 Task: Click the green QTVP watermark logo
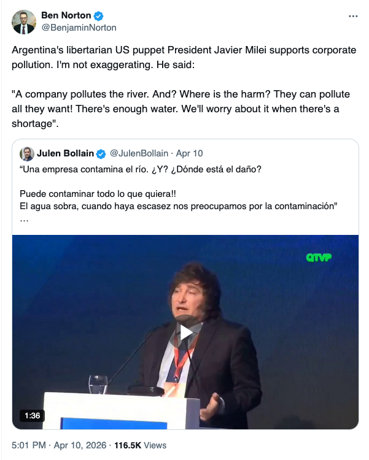tap(319, 257)
